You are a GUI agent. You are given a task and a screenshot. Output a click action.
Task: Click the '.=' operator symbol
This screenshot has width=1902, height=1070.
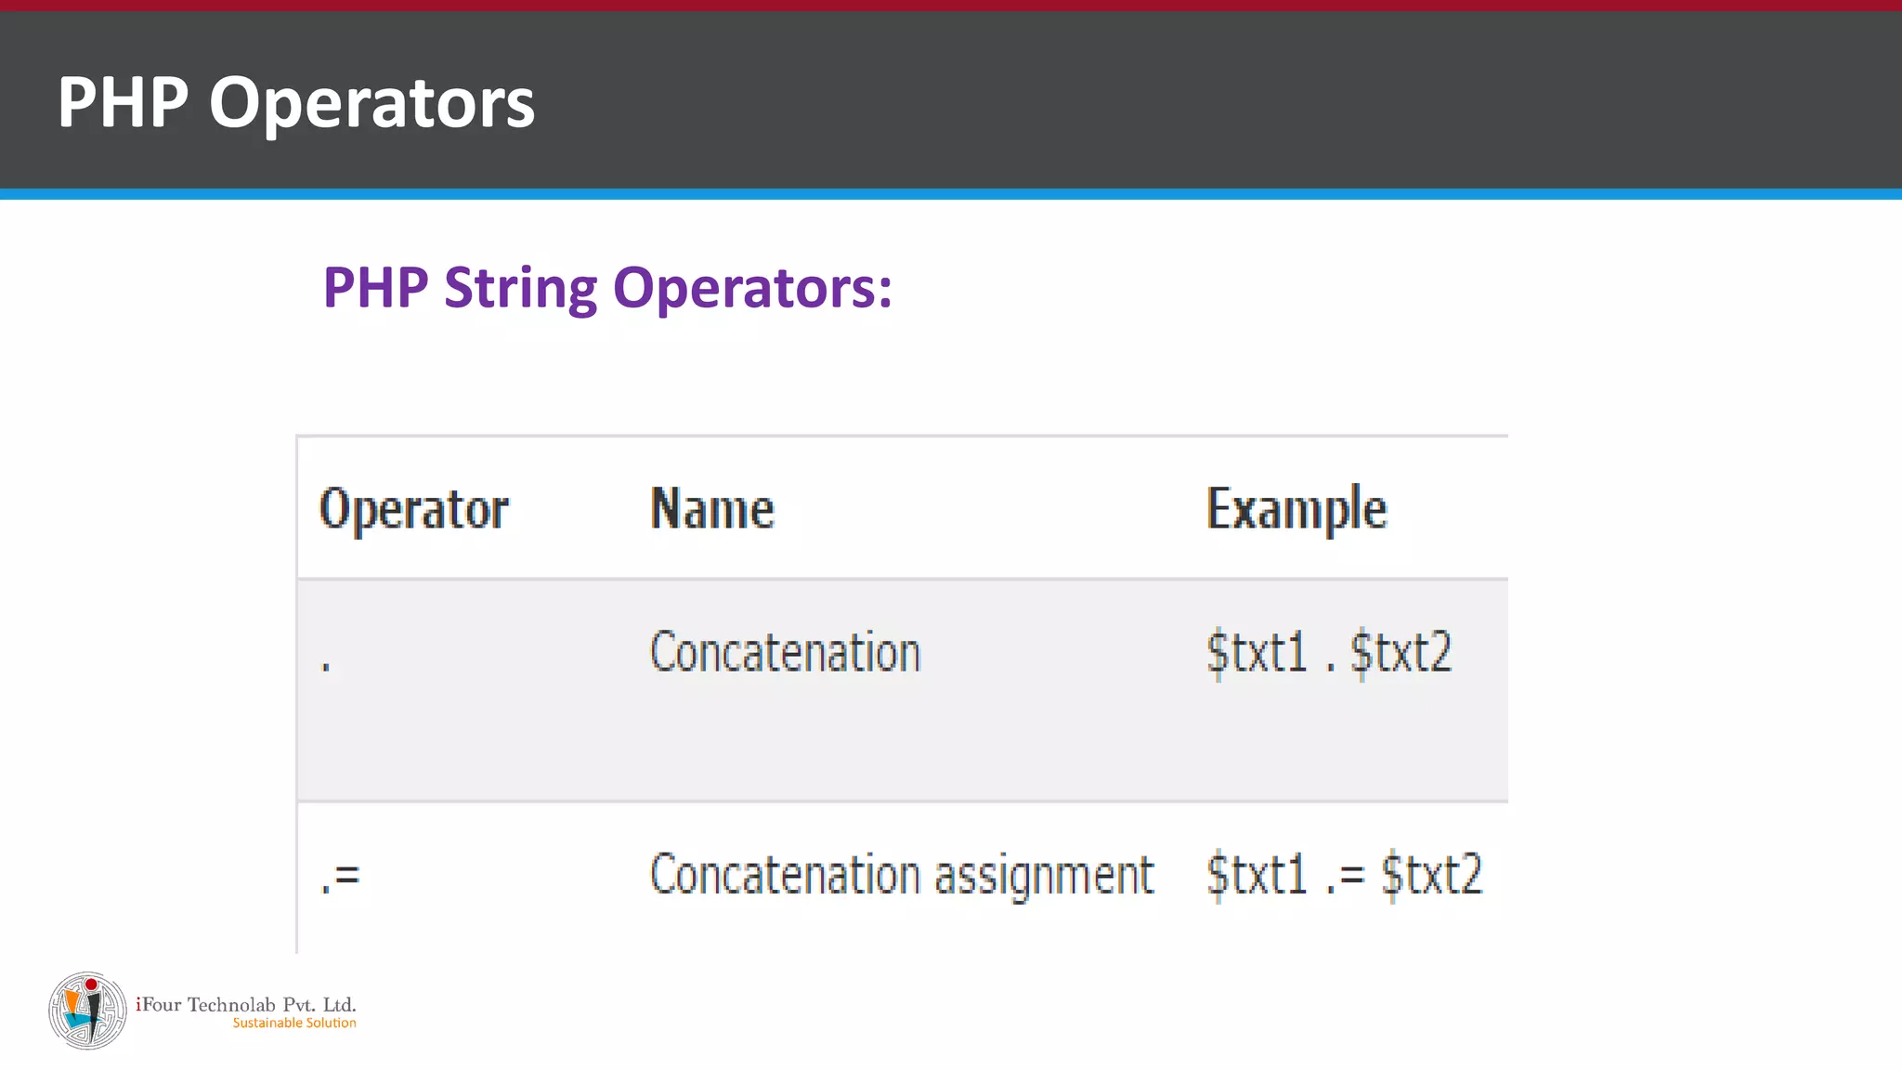pyautogui.click(x=340, y=876)
